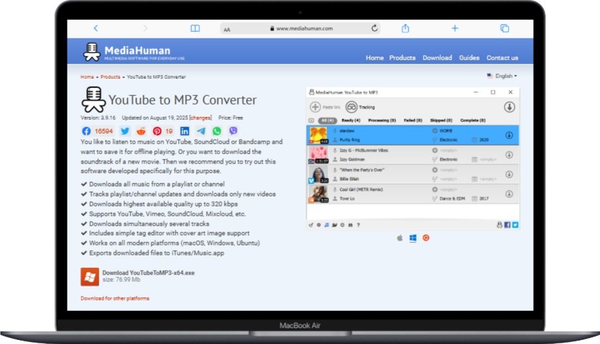Open Download for other platforms link
The image size is (600, 344).
[115, 298]
